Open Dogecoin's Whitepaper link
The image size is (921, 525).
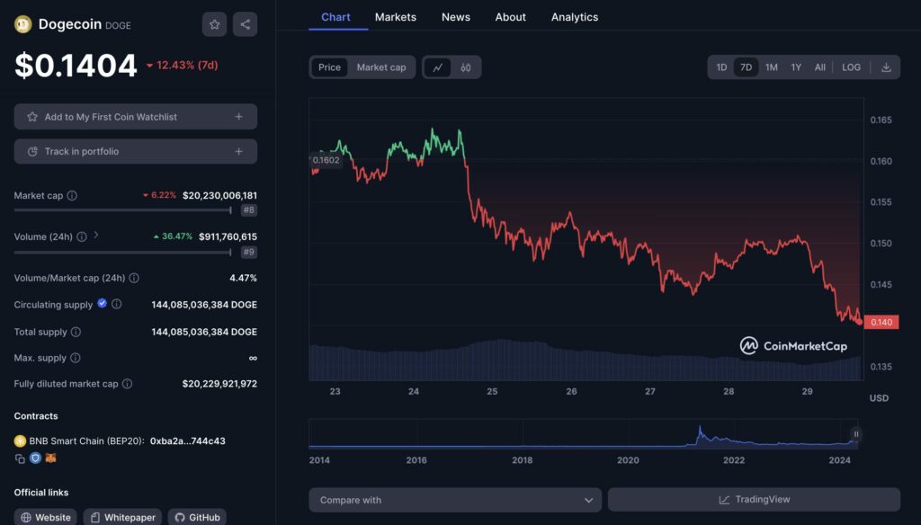(x=122, y=517)
